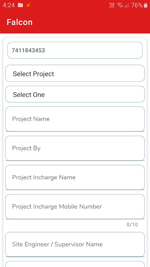Click the Project By input field
150x267 pixels.
[75, 148]
